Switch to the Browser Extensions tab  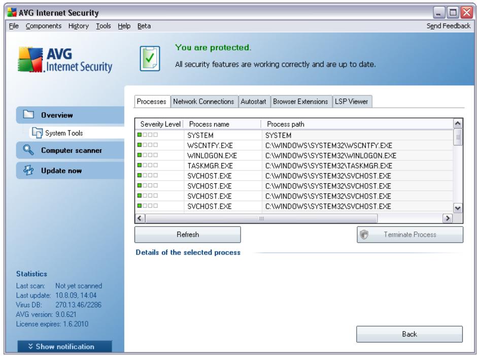tap(300, 102)
